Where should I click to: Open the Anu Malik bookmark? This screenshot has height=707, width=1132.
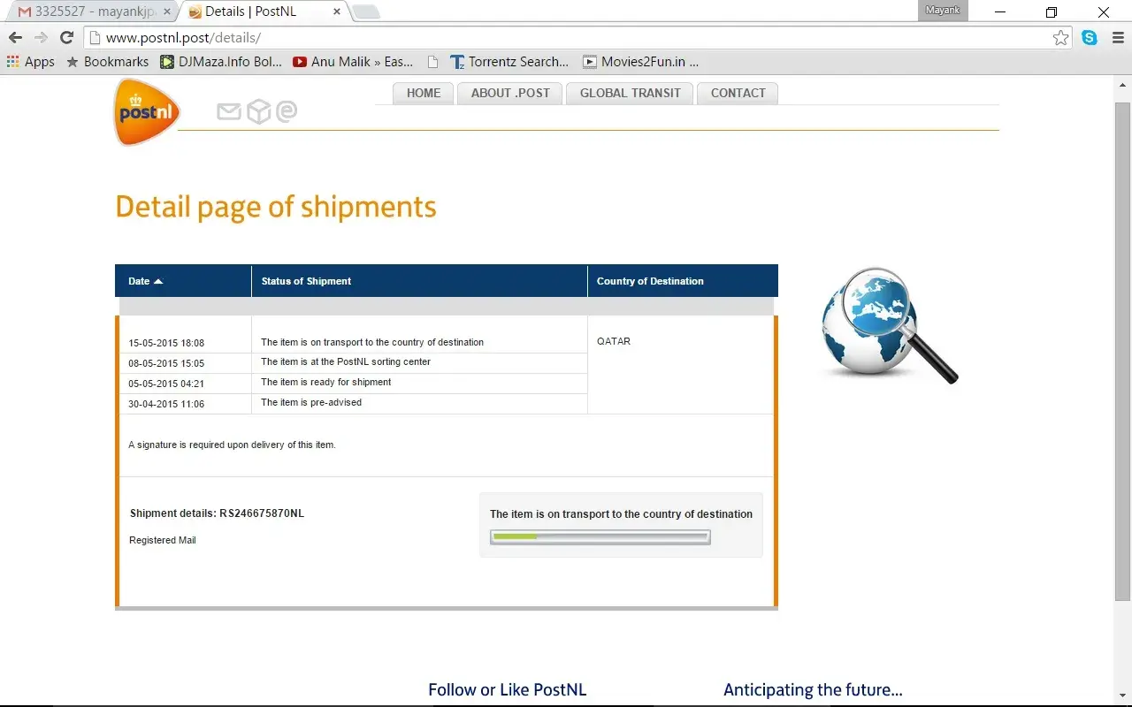(353, 62)
